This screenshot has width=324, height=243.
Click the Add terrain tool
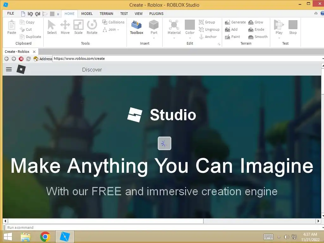pyautogui.click(x=231, y=29)
